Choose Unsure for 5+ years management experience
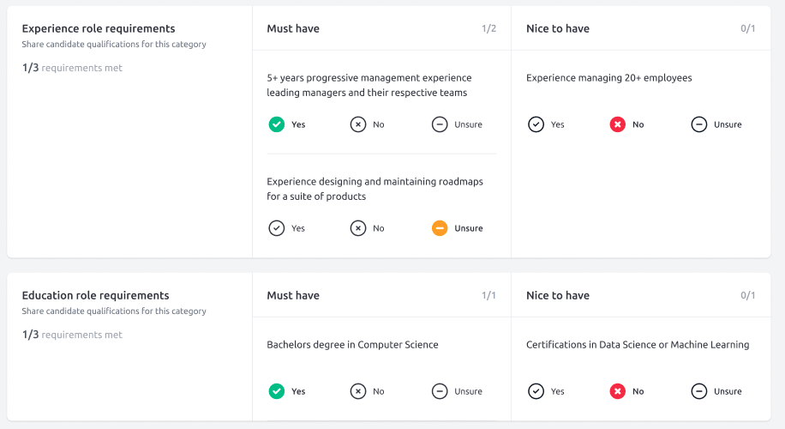The image size is (785, 429). 440,124
